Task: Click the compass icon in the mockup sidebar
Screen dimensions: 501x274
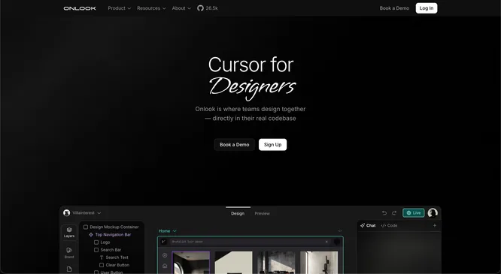Action: [x=165, y=255]
